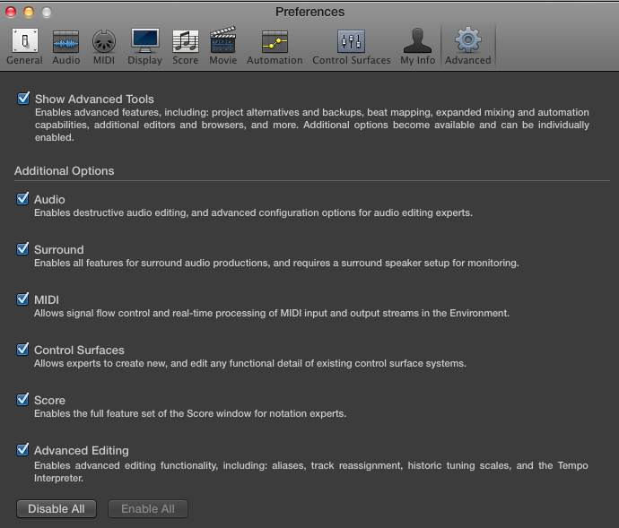The height and width of the screenshot is (528, 619).
Task: Open the Display monitor icon pane
Action: (144, 40)
